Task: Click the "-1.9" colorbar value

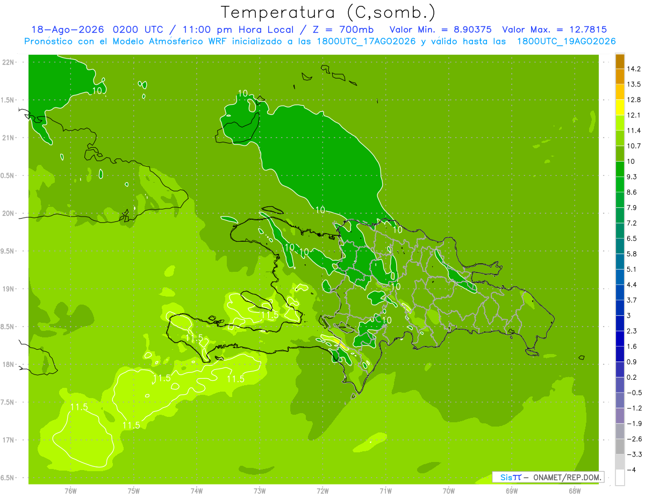Action: click(634, 424)
